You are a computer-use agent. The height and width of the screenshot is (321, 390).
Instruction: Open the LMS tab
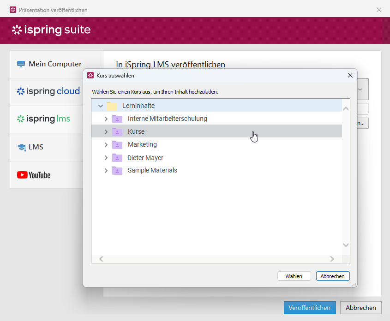pyautogui.click(x=47, y=147)
